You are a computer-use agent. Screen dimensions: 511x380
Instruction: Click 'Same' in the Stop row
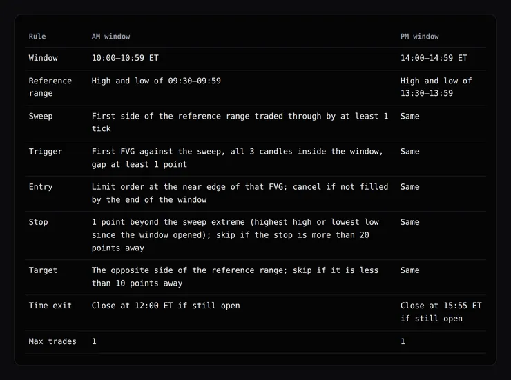tap(410, 222)
